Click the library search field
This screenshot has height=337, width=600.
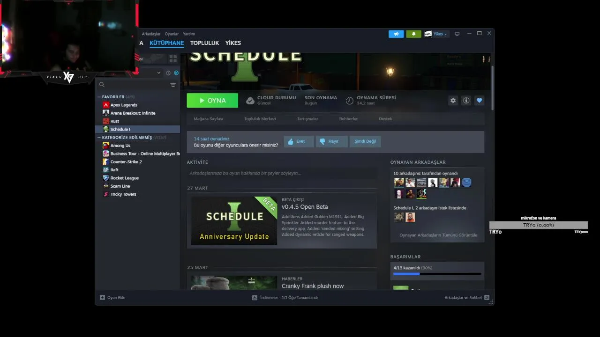pyautogui.click(x=133, y=85)
